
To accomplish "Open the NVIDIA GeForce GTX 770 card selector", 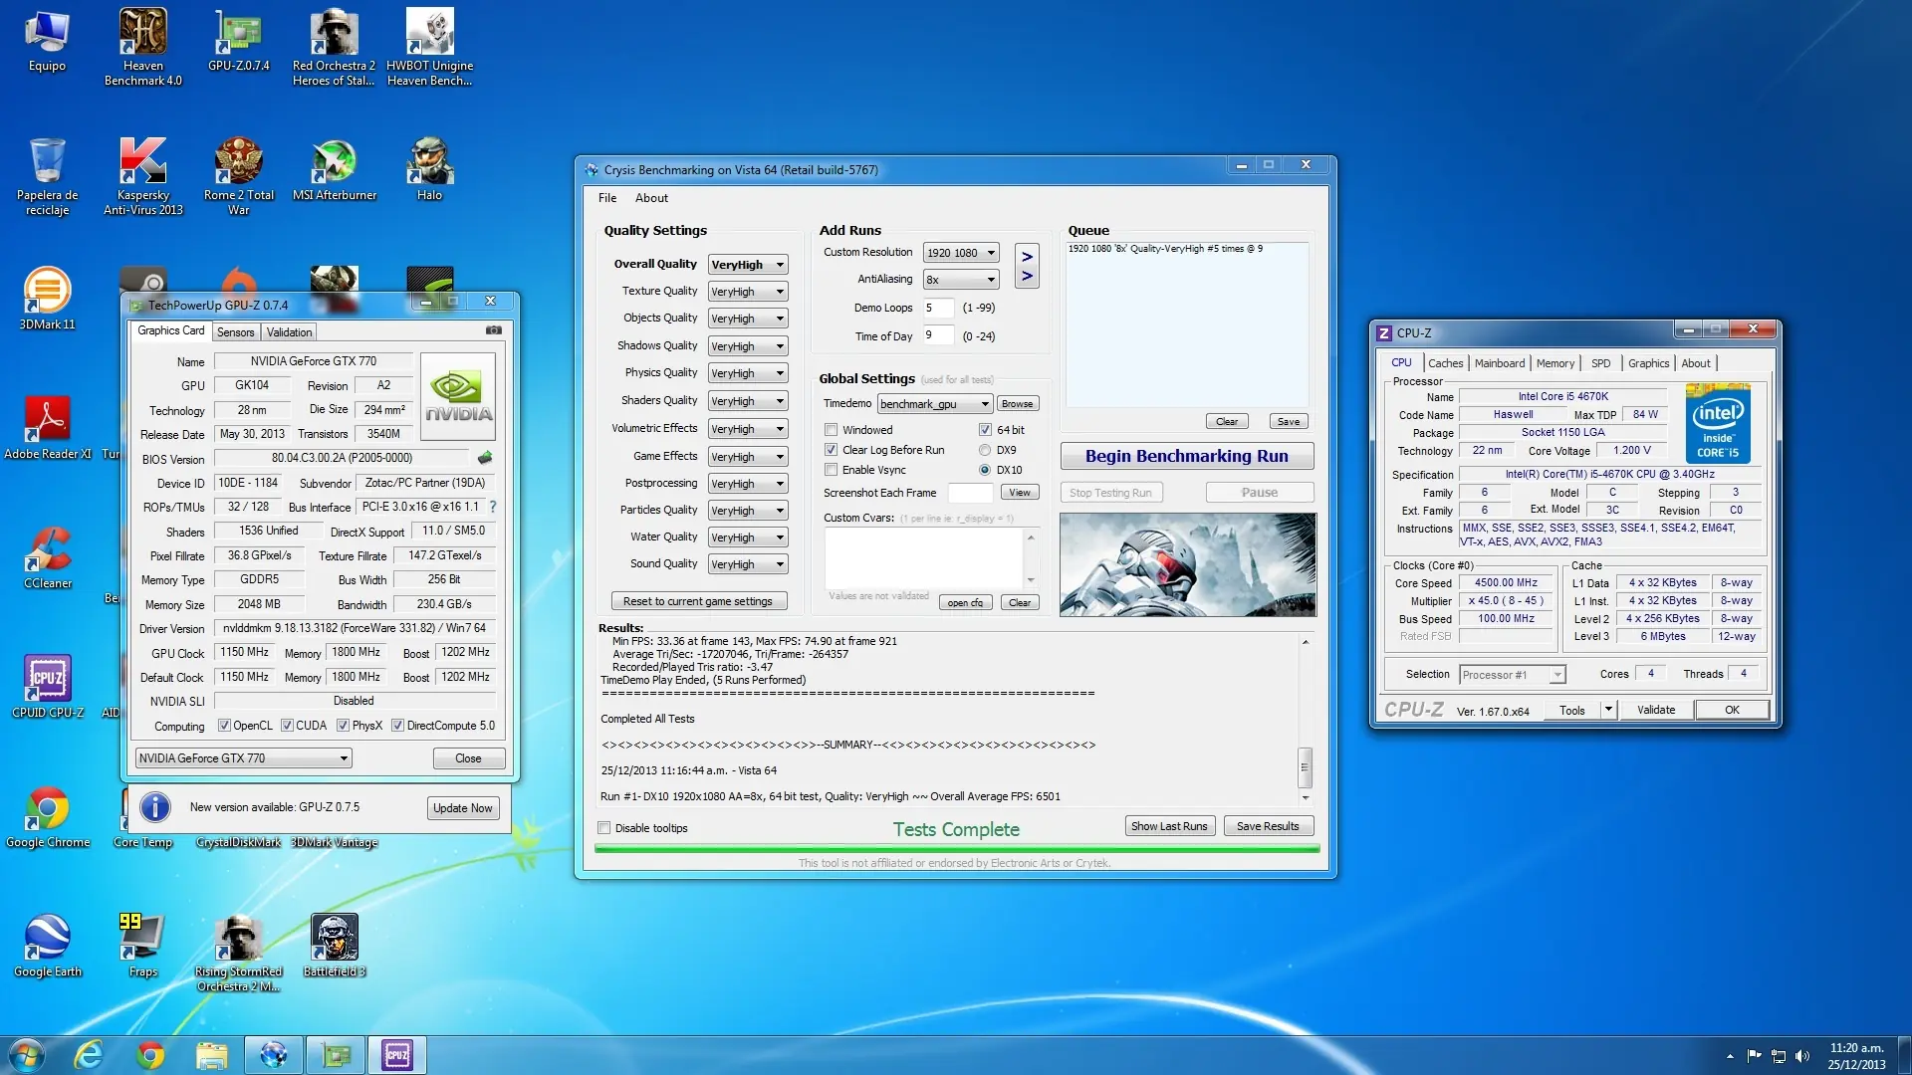I will pos(244,758).
